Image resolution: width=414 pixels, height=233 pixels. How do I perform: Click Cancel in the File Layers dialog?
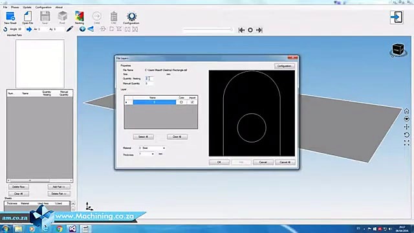click(x=263, y=162)
